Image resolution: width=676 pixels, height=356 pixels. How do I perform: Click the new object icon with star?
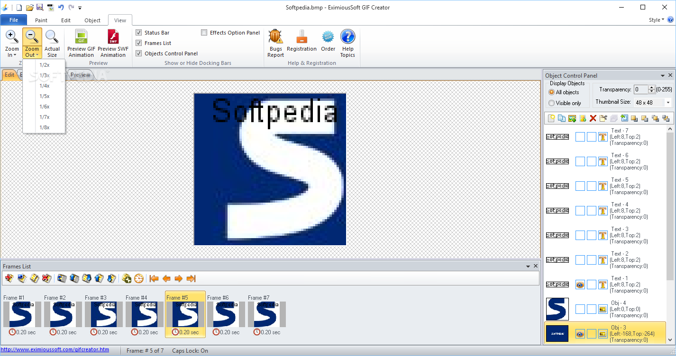pyautogui.click(x=551, y=118)
